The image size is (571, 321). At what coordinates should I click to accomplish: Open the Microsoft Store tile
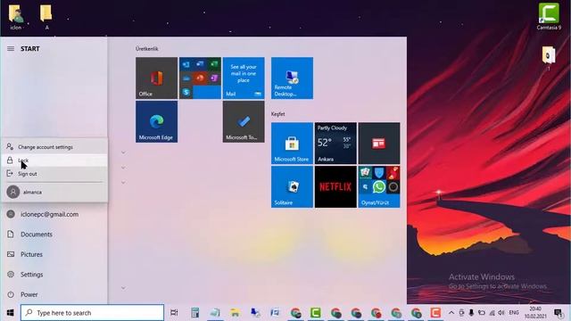click(x=292, y=144)
